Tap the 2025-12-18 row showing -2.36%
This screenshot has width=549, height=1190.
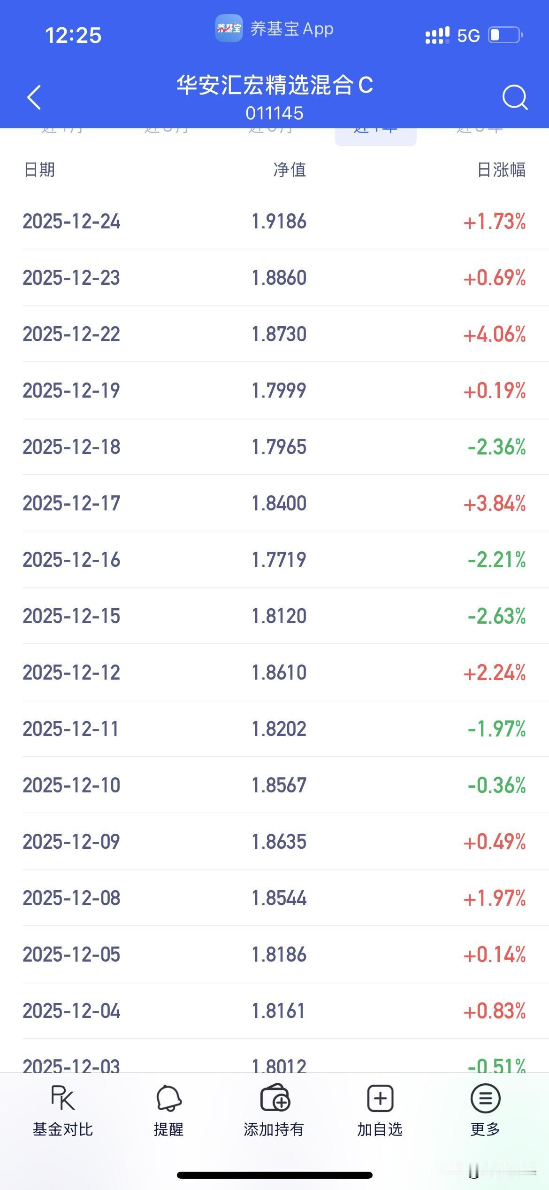tap(274, 447)
